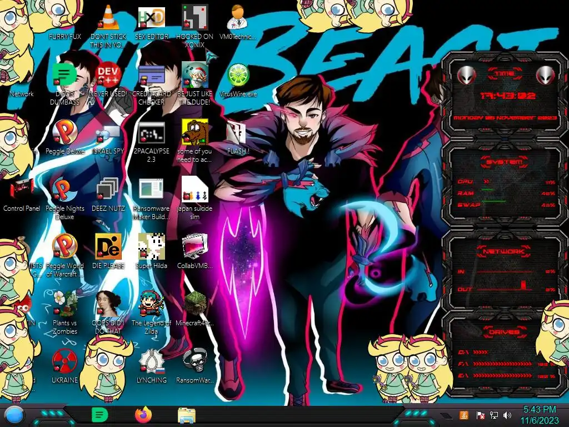Open the network tray icon

(494, 415)
